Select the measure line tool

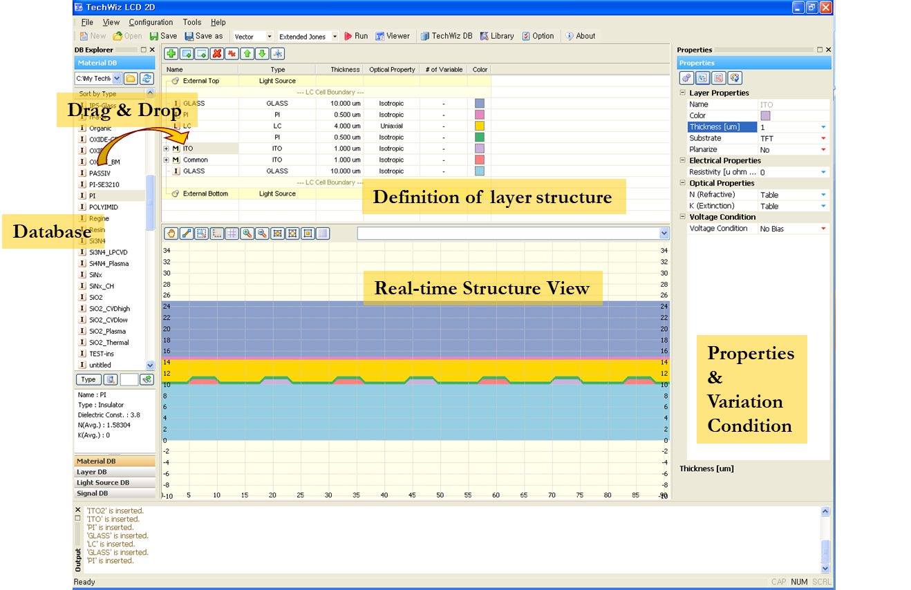(x=186, y=234)
